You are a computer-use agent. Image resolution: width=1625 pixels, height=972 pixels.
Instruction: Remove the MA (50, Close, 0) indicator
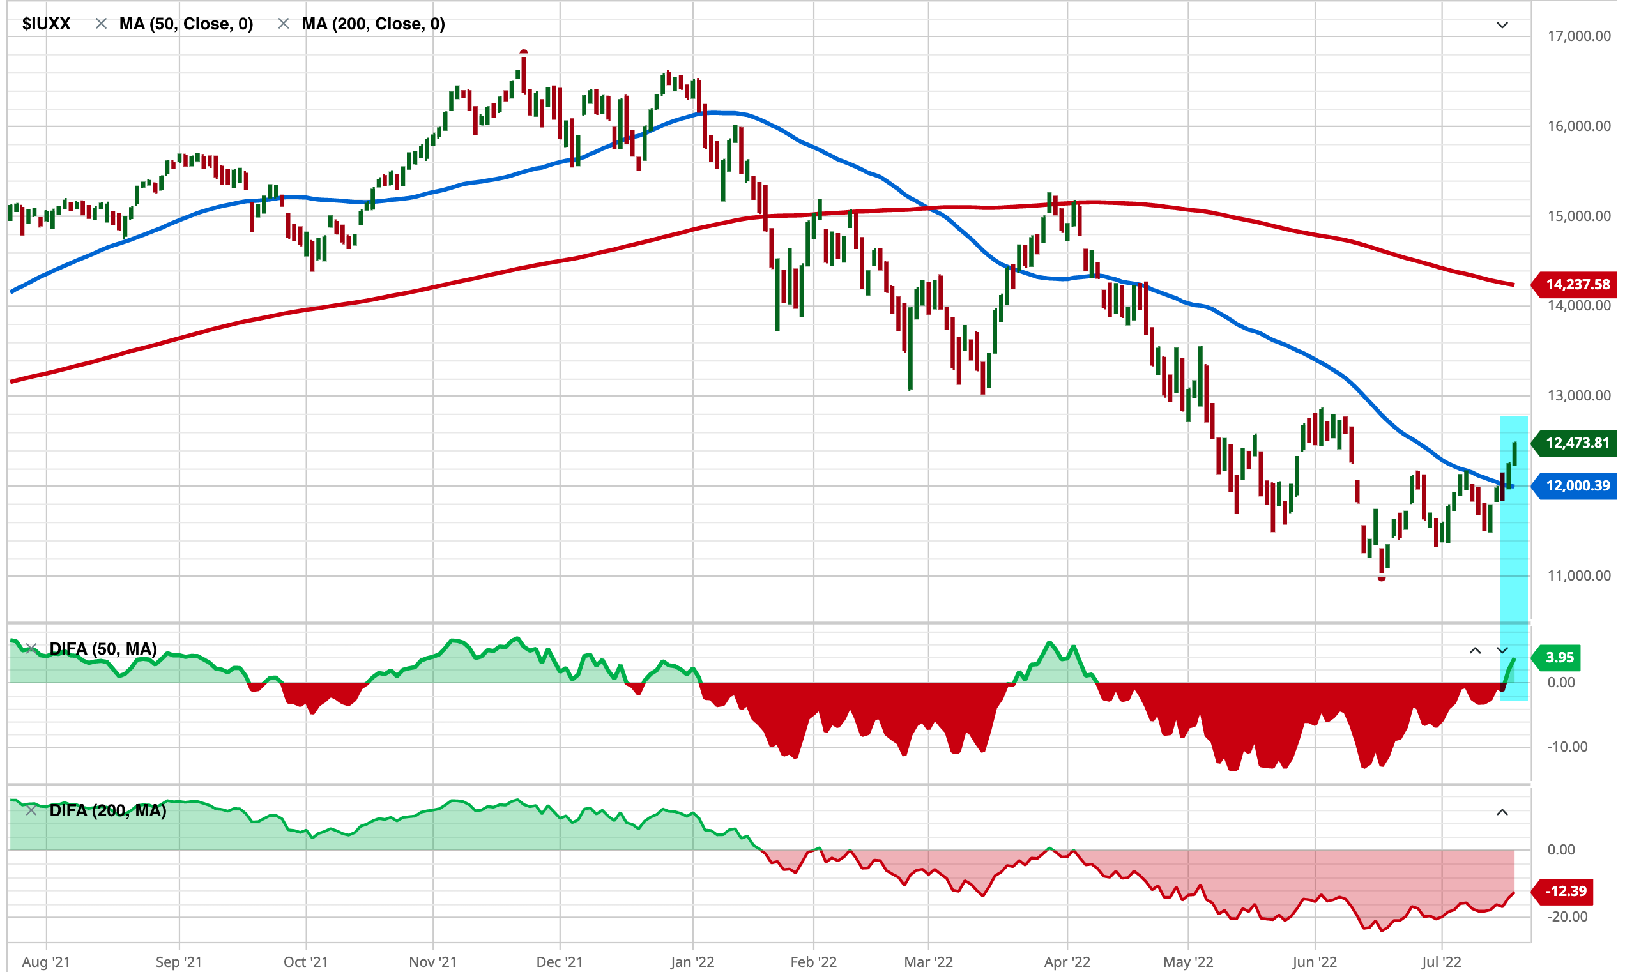[x=101, y=24]
